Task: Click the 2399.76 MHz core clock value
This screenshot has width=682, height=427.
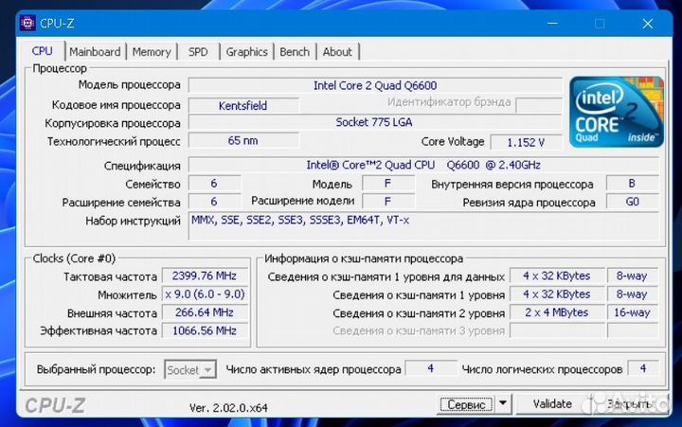Action: [x=205, y=276]
